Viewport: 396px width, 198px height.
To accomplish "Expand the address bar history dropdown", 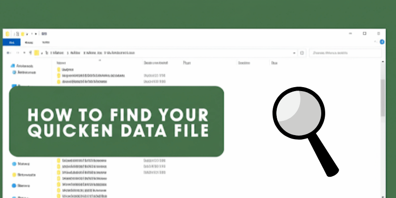I will click(294, 53).
